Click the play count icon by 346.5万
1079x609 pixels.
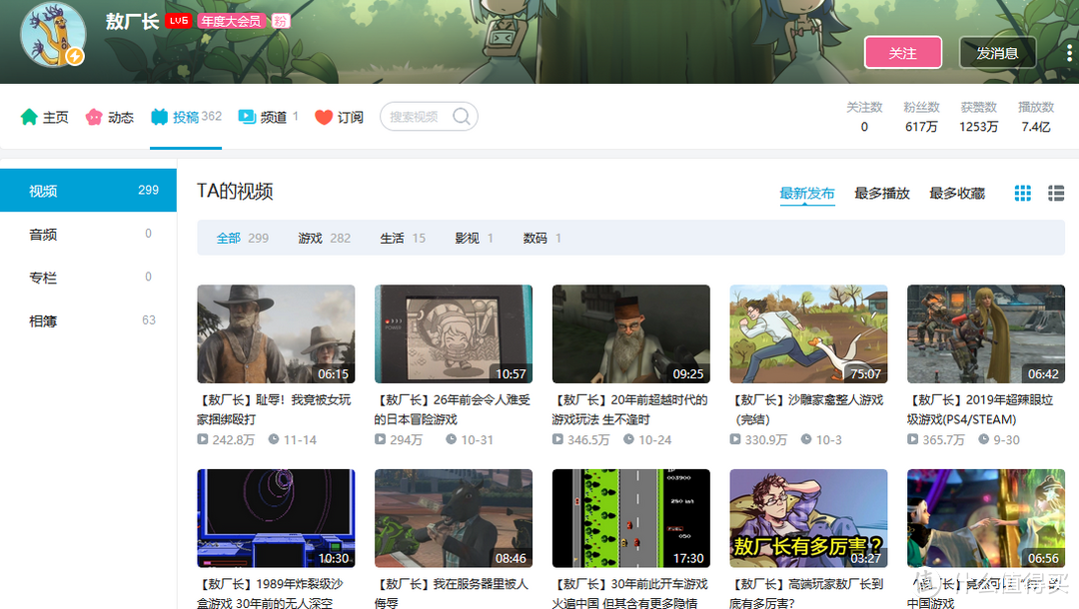pos(558,439)
